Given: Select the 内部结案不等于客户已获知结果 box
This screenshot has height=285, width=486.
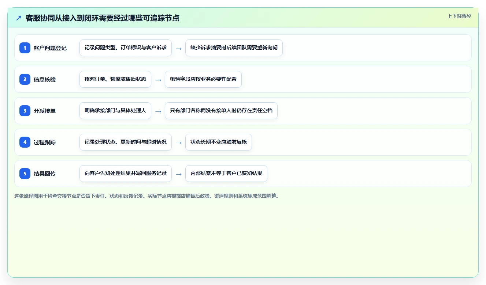Looking at the screenshot, I should (226, 174).
